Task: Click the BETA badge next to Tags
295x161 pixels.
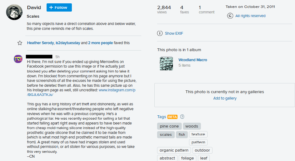Action: pyautogui.click(x=172, y=117)
